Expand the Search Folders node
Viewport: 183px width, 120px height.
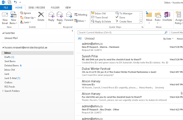pos(3,91)
